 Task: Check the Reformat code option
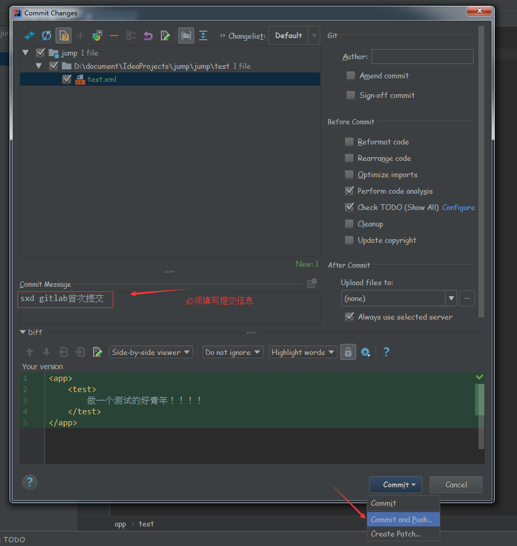coord(349,141)
